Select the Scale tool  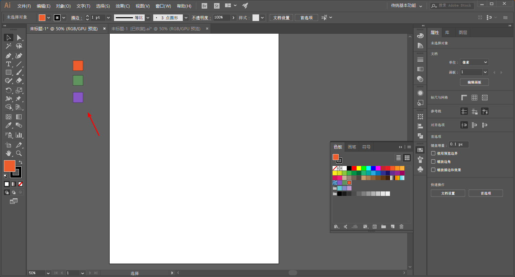coord(19,90)
